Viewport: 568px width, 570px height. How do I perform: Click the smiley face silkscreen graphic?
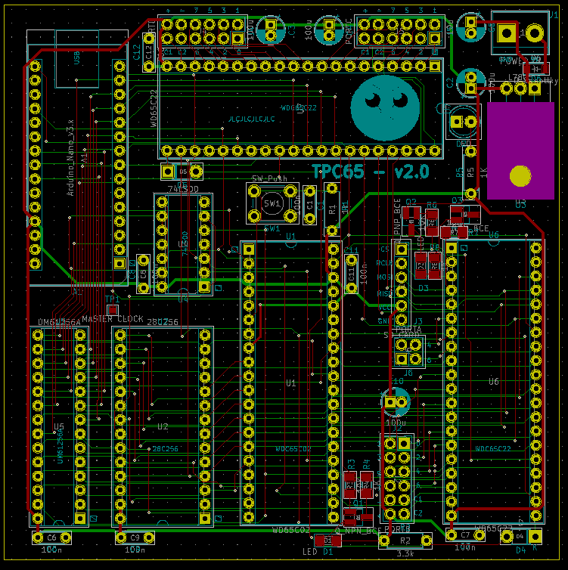(385, 107)
